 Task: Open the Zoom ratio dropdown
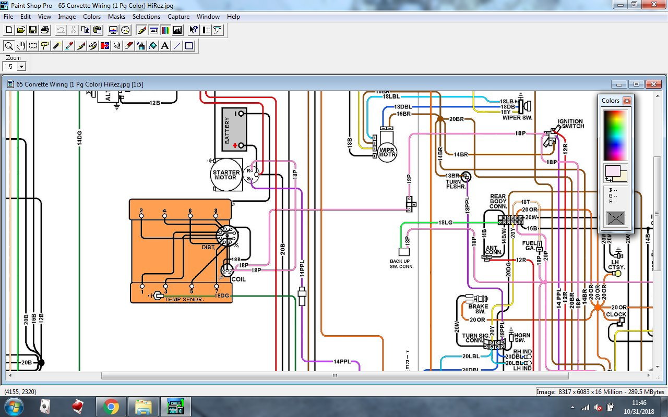pyautogui.click(x=21, y=67)
